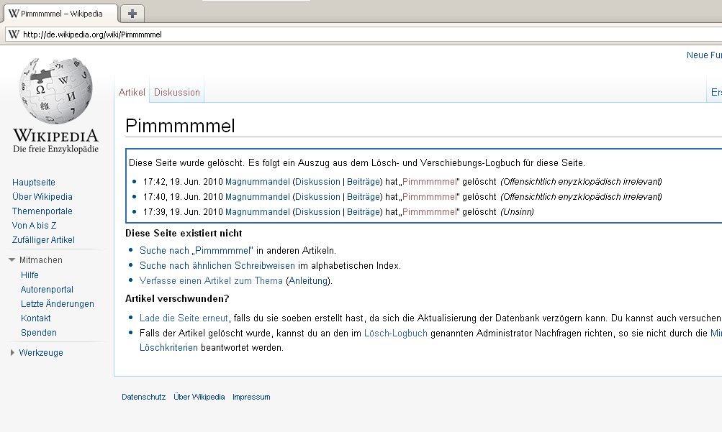Click the Diese Seite existiert nicht heading
This screenshot has width=722, height=432.
(184, 234)
